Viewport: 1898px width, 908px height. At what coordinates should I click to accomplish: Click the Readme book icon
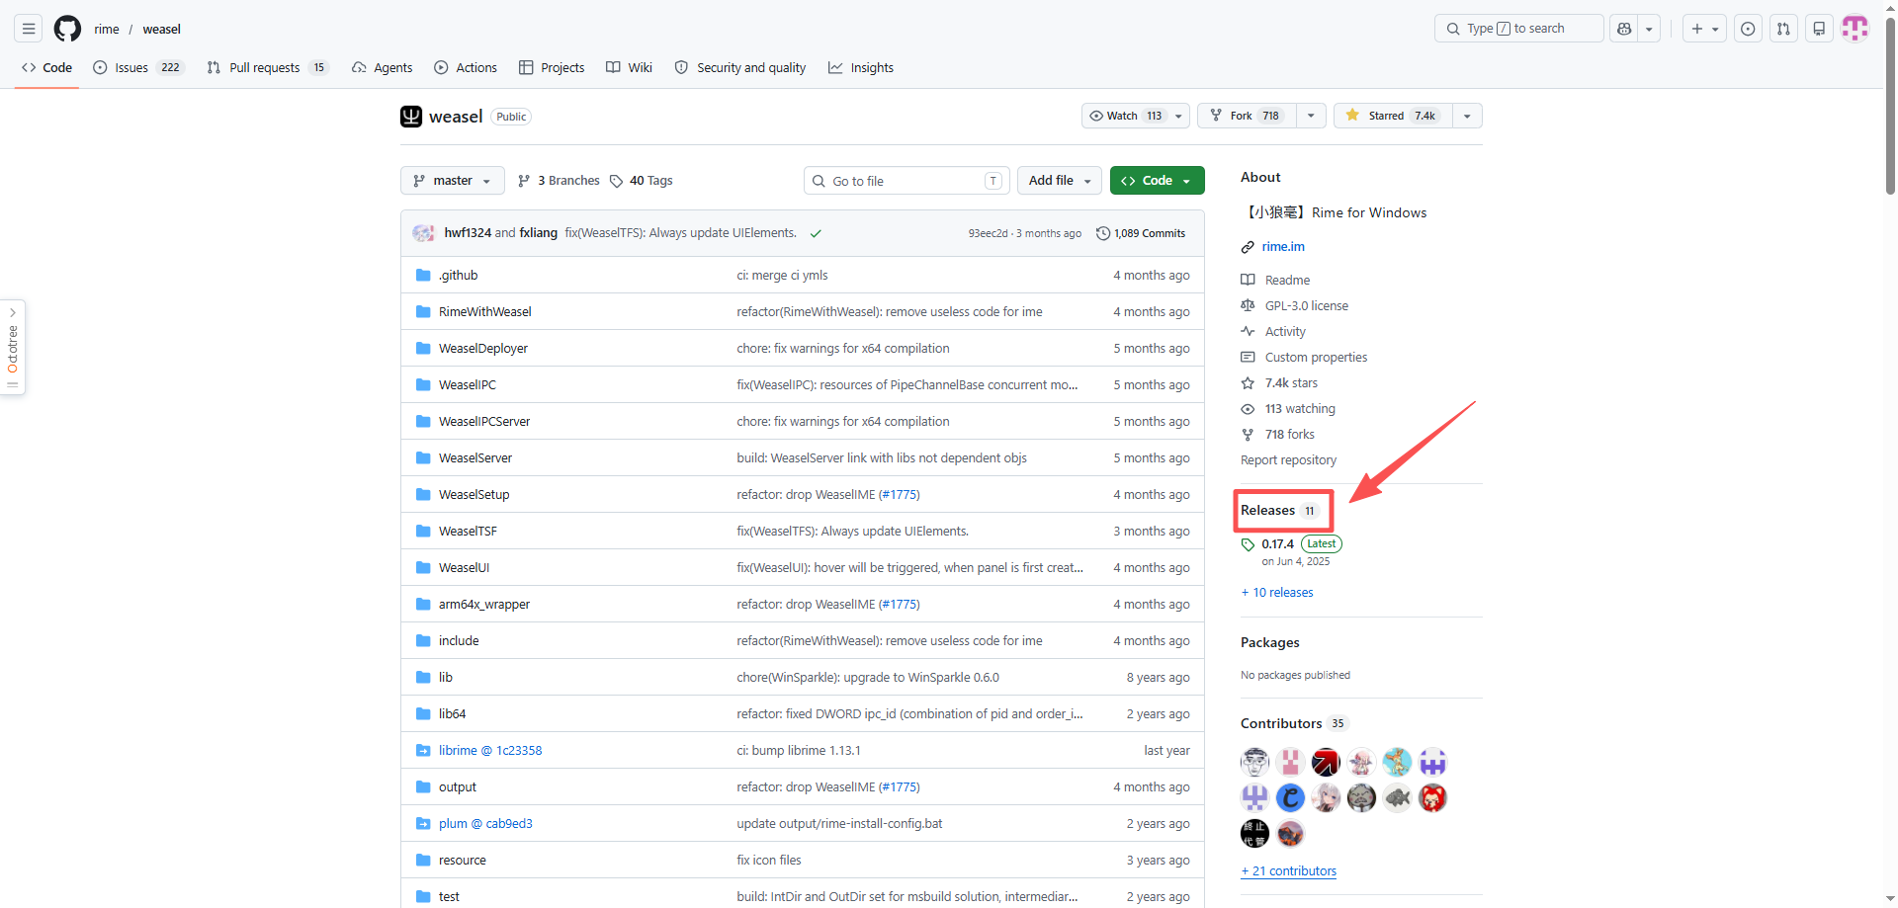pos(1248,280)
